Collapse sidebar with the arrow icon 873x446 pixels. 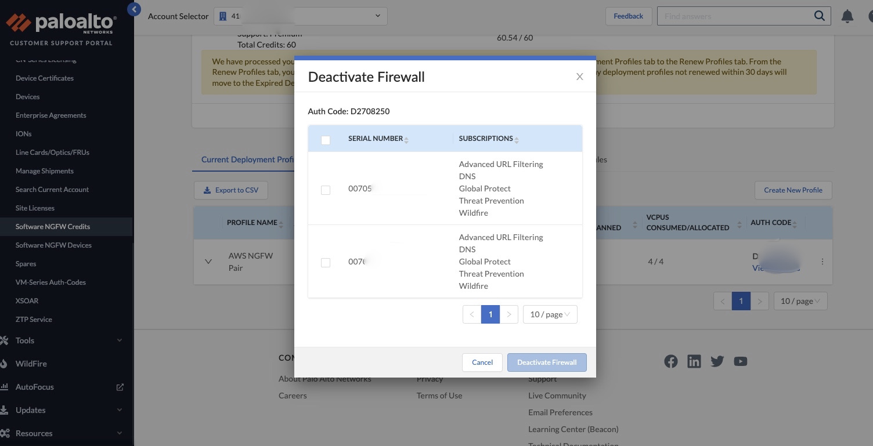click(134, 9)
